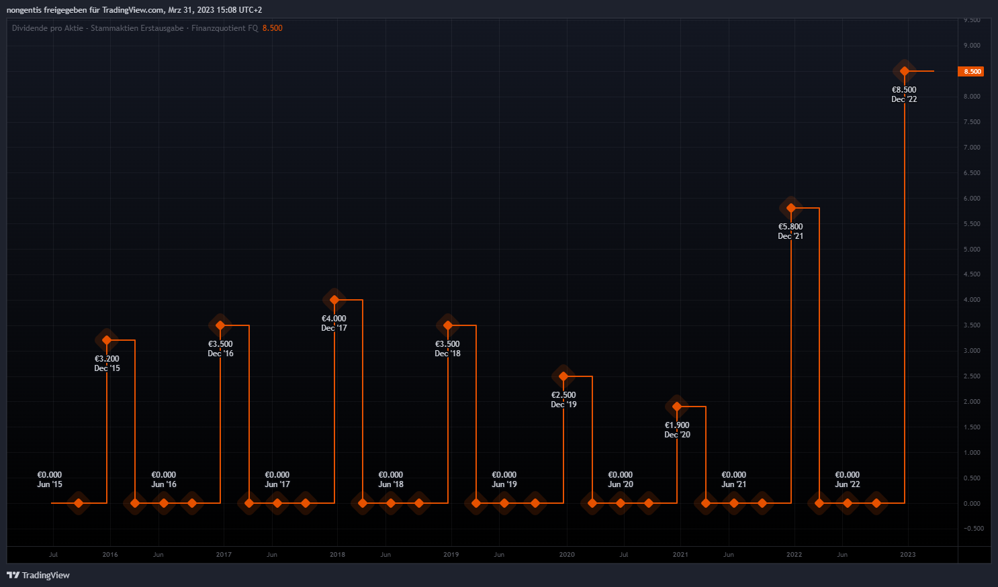Pick the Dec '16 €3.500 diamond marker

(x=220, y=325)
